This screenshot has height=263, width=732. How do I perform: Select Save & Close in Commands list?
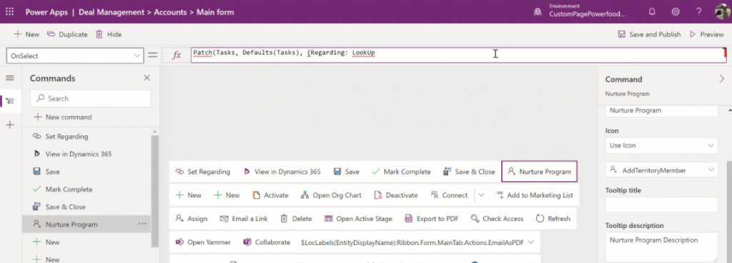(86, 207)
